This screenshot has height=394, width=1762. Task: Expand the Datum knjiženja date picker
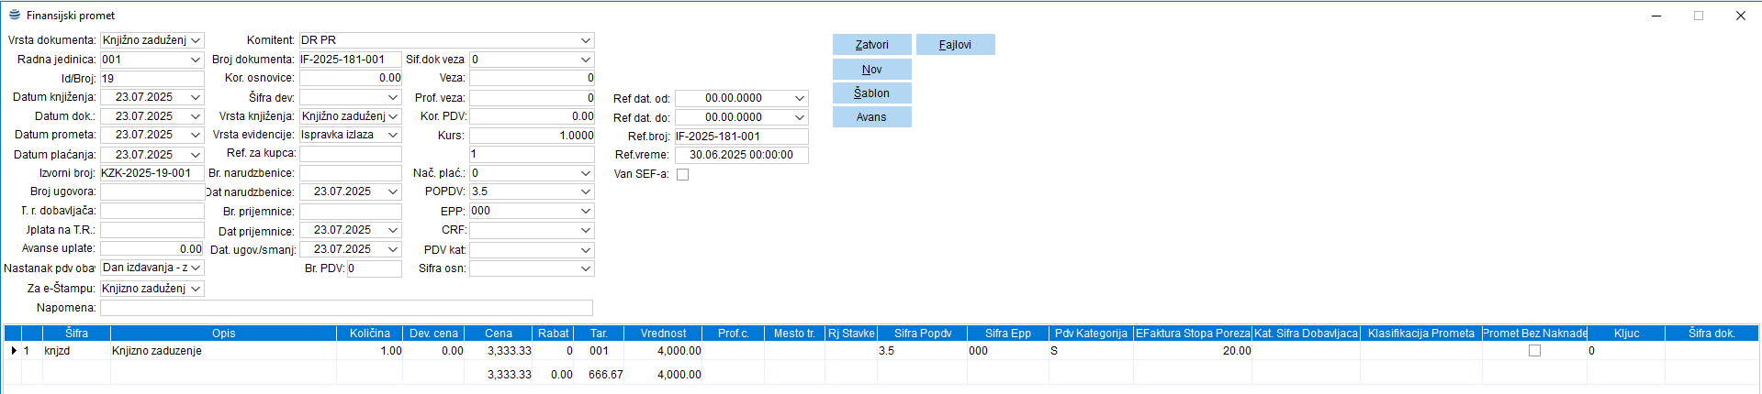click(x=195, y=97)
